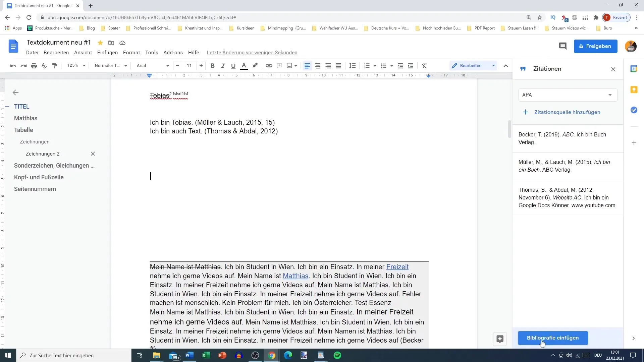This screenshot has width=644, height=362.
Task: Click the Underline formatting icon
Action: click(x=233, y=65)
